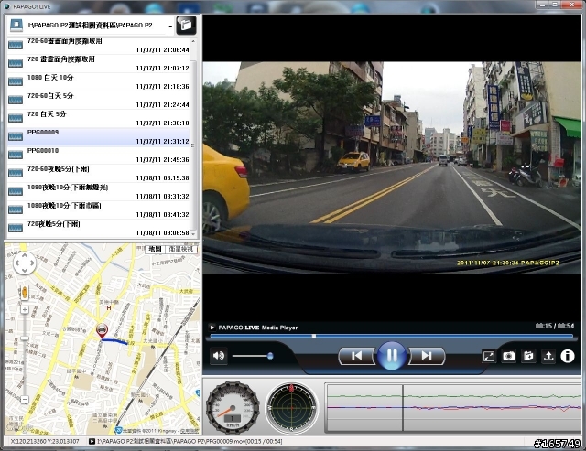
Task: Click file icon of PPG00010 row
Action: pos(16,155)
